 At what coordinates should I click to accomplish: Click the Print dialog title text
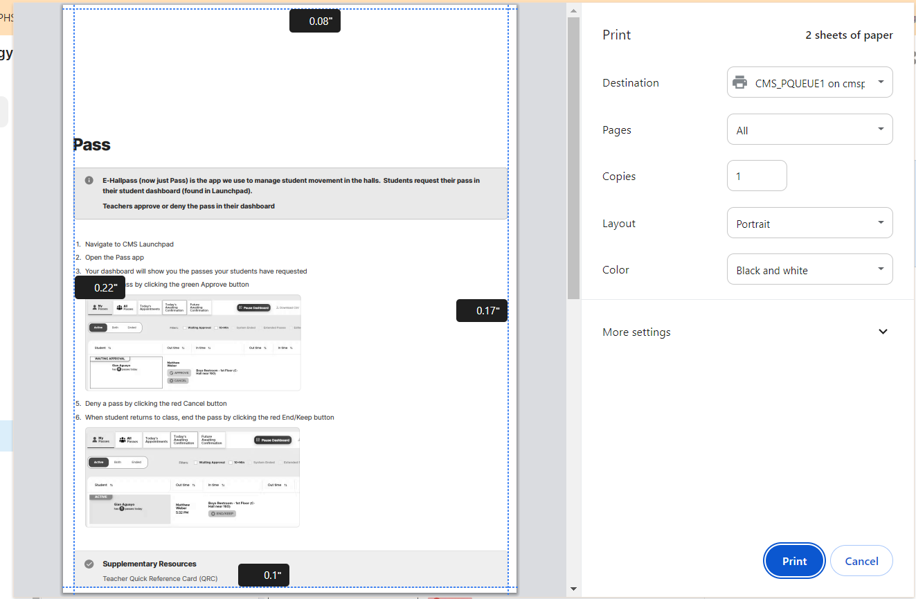[616, 35]
